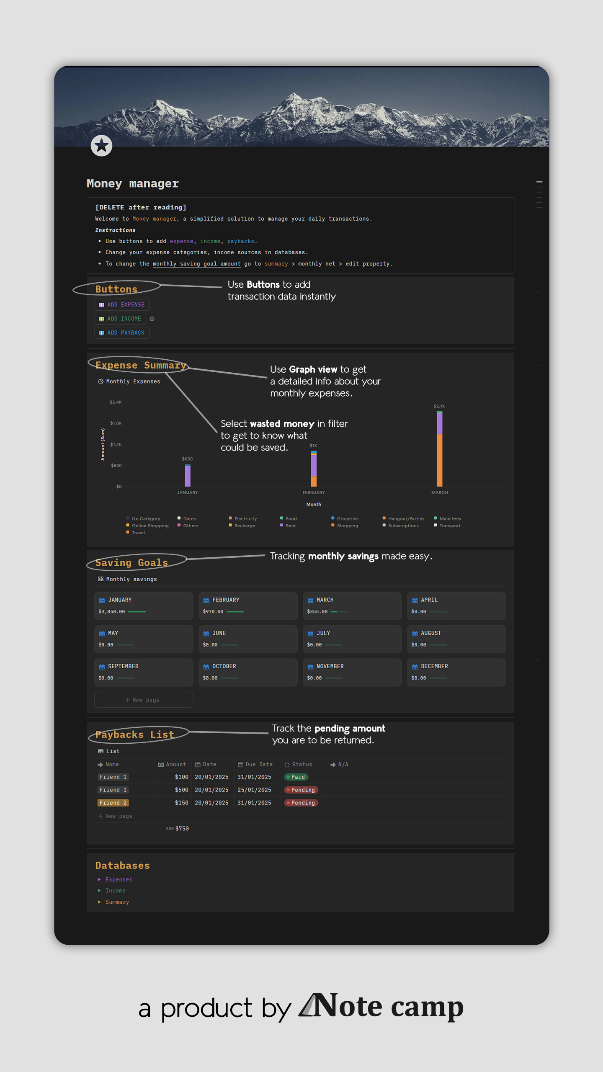
Task: Click the ADD EXPENSE button
Action: click(x=122, y=304)
